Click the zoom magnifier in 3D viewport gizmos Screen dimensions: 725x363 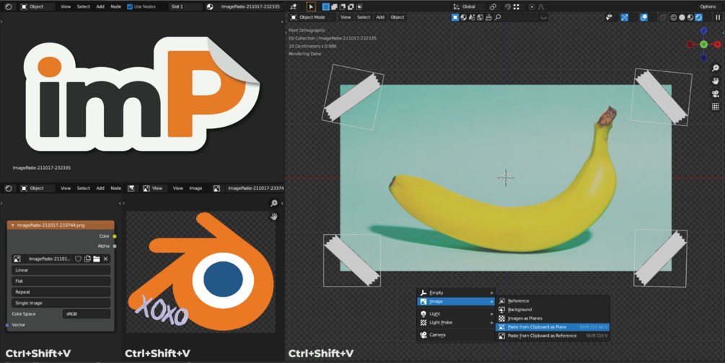(x=716, y=68)
